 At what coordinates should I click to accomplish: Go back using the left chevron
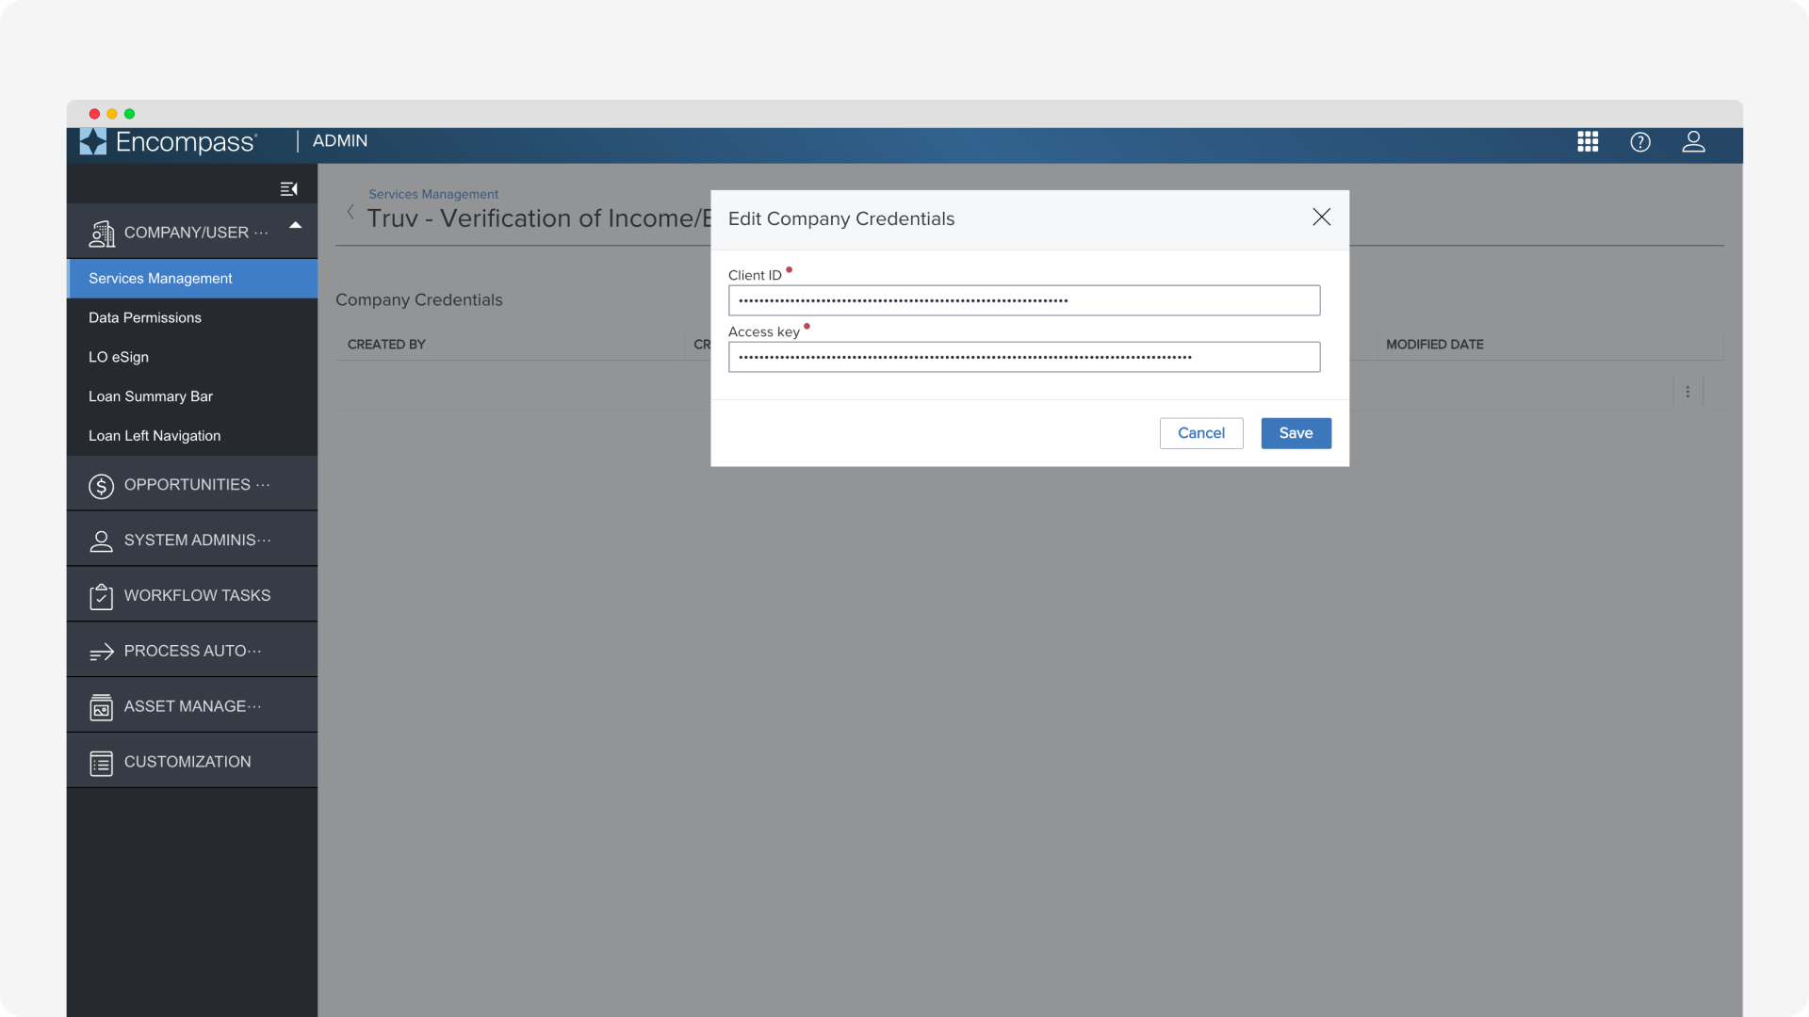(350, 212)
